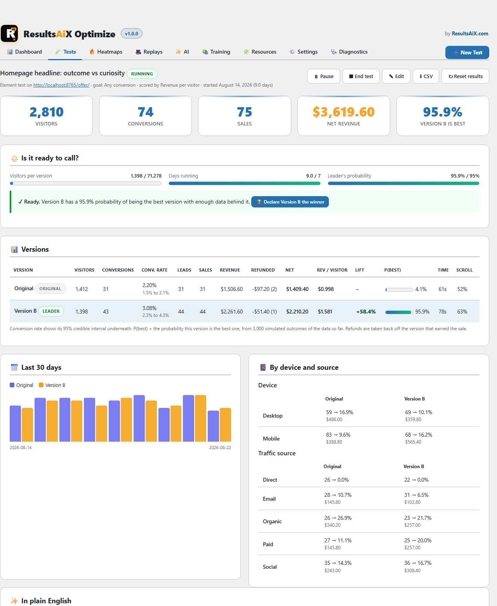Click the Original purple legend swatch
Viewport: 497px width, 606px height.
12,385
